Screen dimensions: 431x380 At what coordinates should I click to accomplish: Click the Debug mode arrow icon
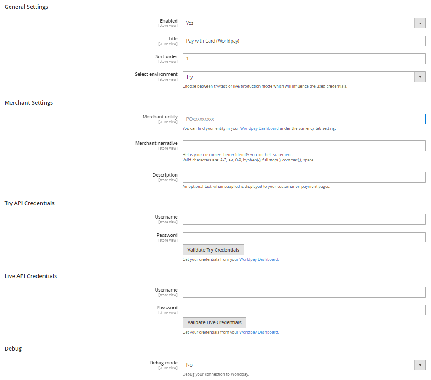(420, 365)
